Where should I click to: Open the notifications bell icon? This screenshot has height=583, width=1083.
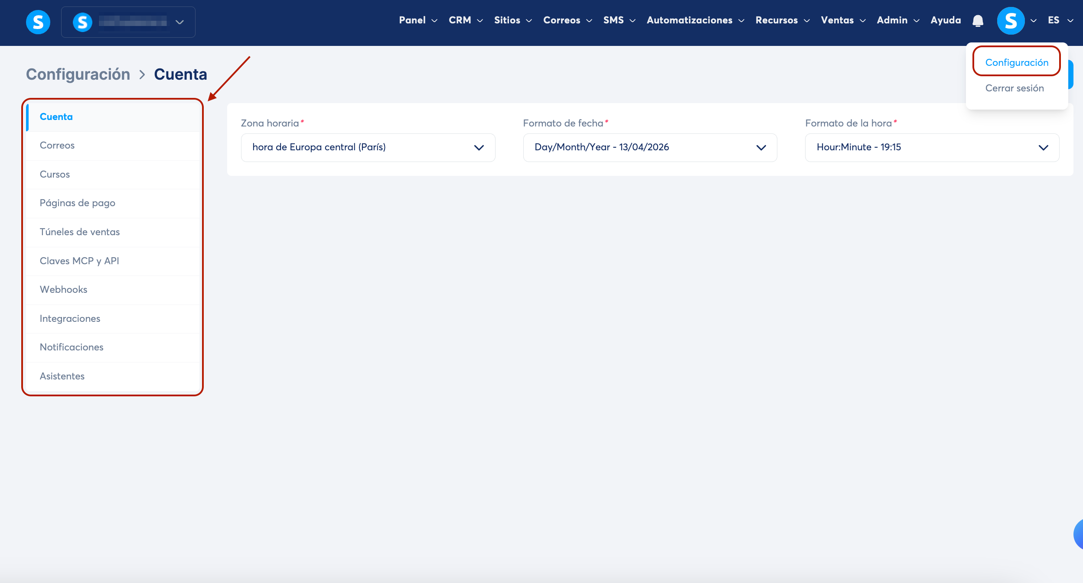pos(978,21)
